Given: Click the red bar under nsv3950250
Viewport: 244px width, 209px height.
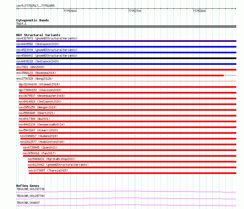Looking at the screenshot, I should coord(127,110).
